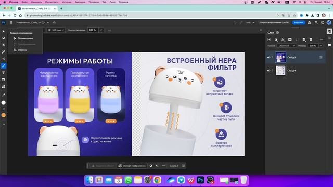
Task: Click the blue Загрузить button
Action: click(x=299, y=22)
